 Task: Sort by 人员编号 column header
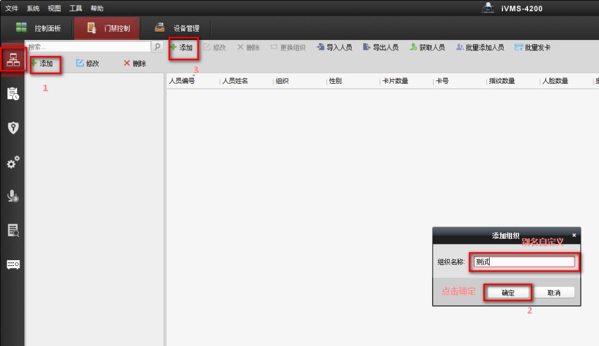pyautogui.click(x=182, y=81)
